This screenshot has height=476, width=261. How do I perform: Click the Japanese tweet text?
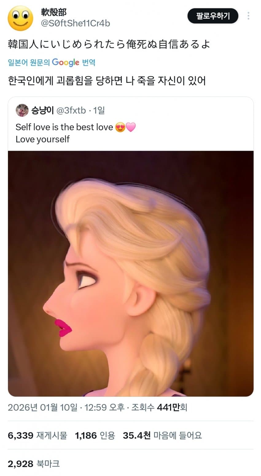pyautogui.click(x=109, y=44)
